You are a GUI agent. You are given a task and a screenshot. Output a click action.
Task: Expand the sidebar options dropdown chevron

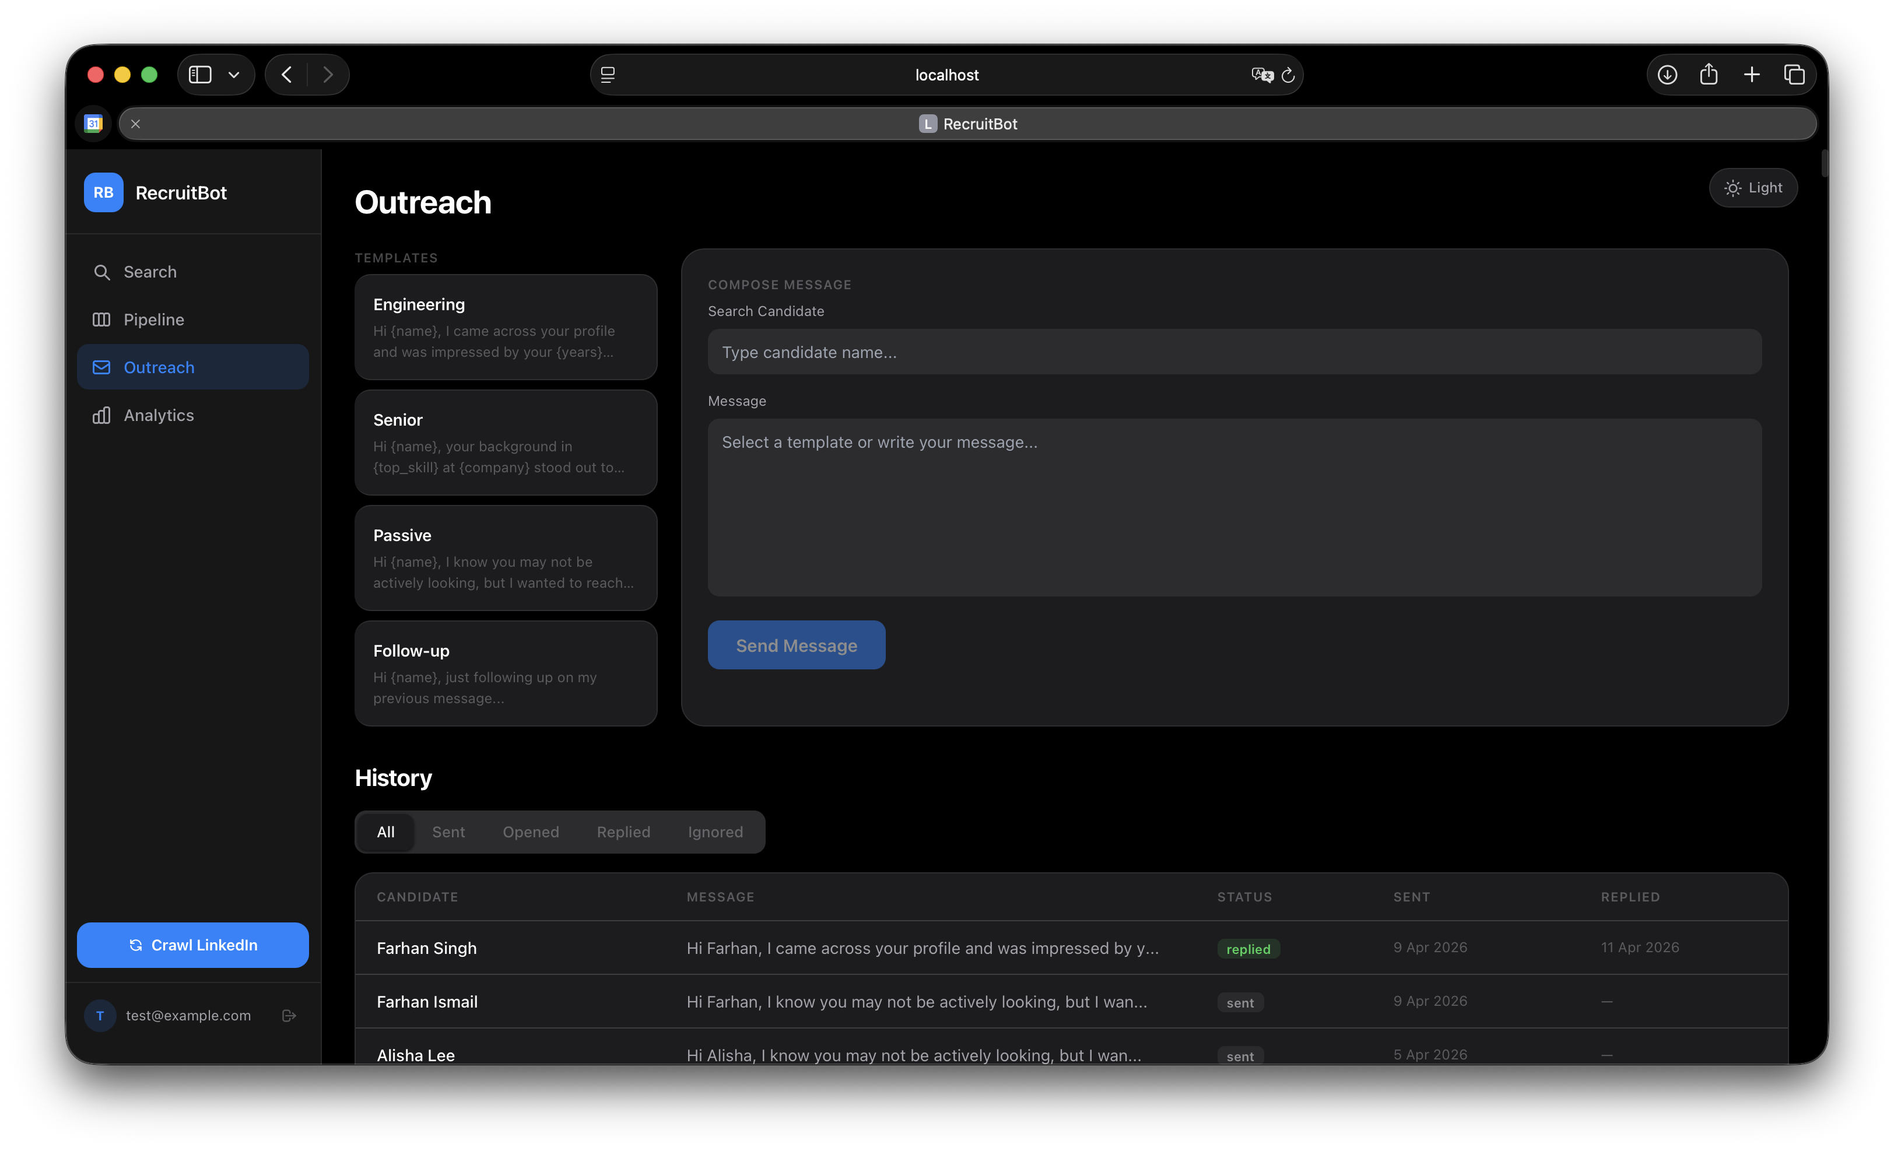pyautogui.click(x=234, y=75)
